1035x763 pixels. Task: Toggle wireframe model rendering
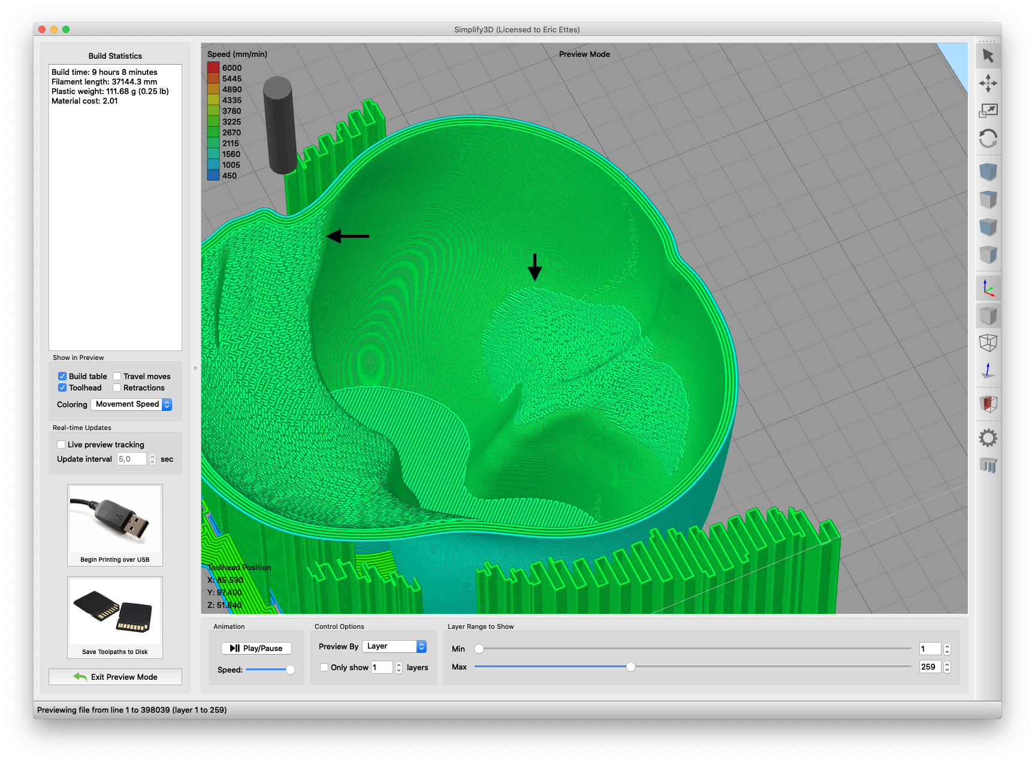click(988, 343)
